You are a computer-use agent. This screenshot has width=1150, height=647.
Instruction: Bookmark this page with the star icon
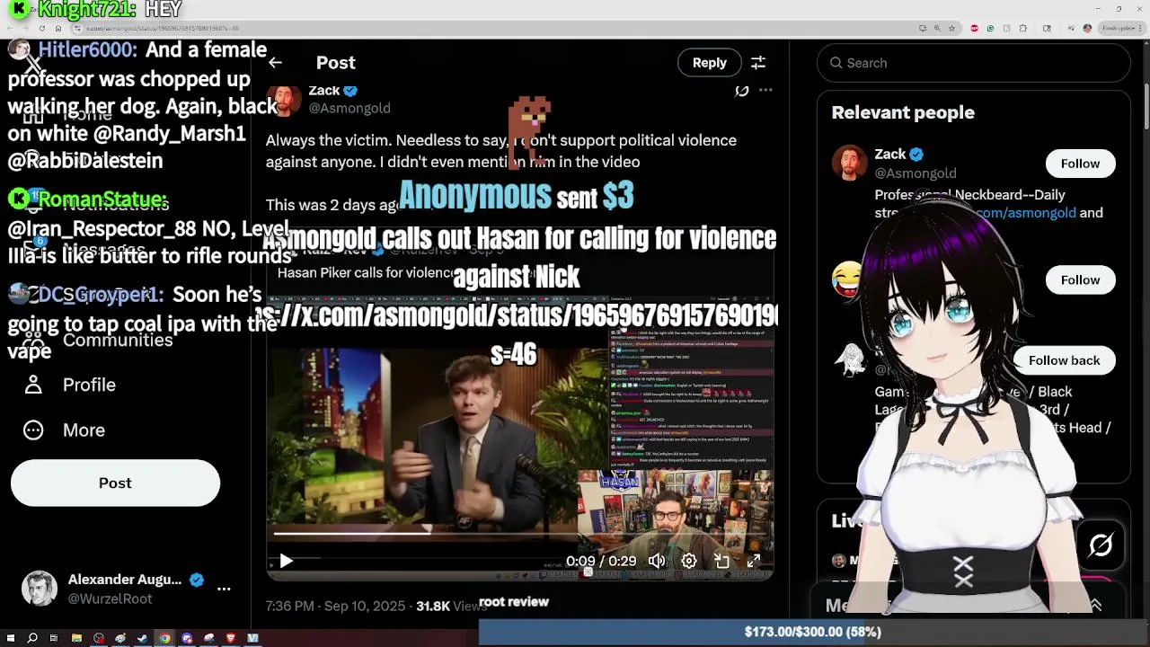pos(951,29)
